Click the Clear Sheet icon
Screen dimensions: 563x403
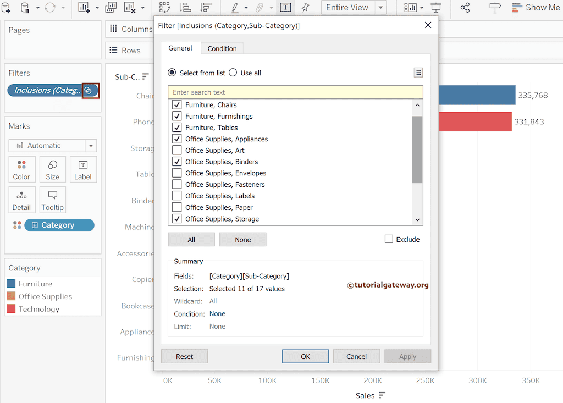click(130, 8)
